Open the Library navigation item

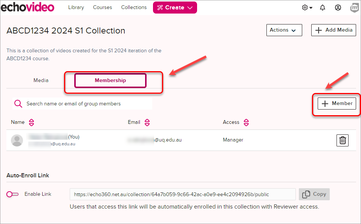click(x=76, y=8)
